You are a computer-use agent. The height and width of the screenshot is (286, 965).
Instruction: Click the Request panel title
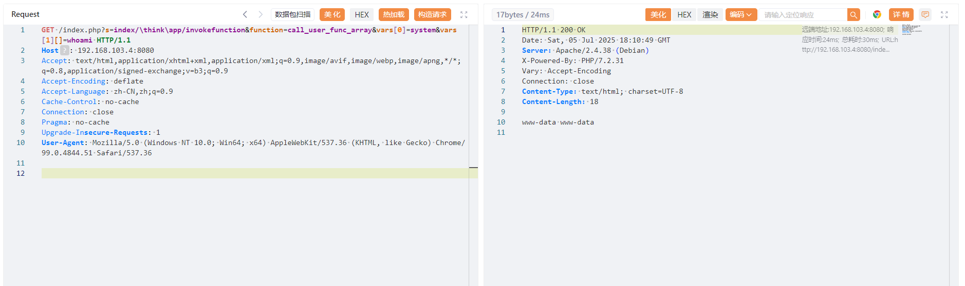(25, 14)
